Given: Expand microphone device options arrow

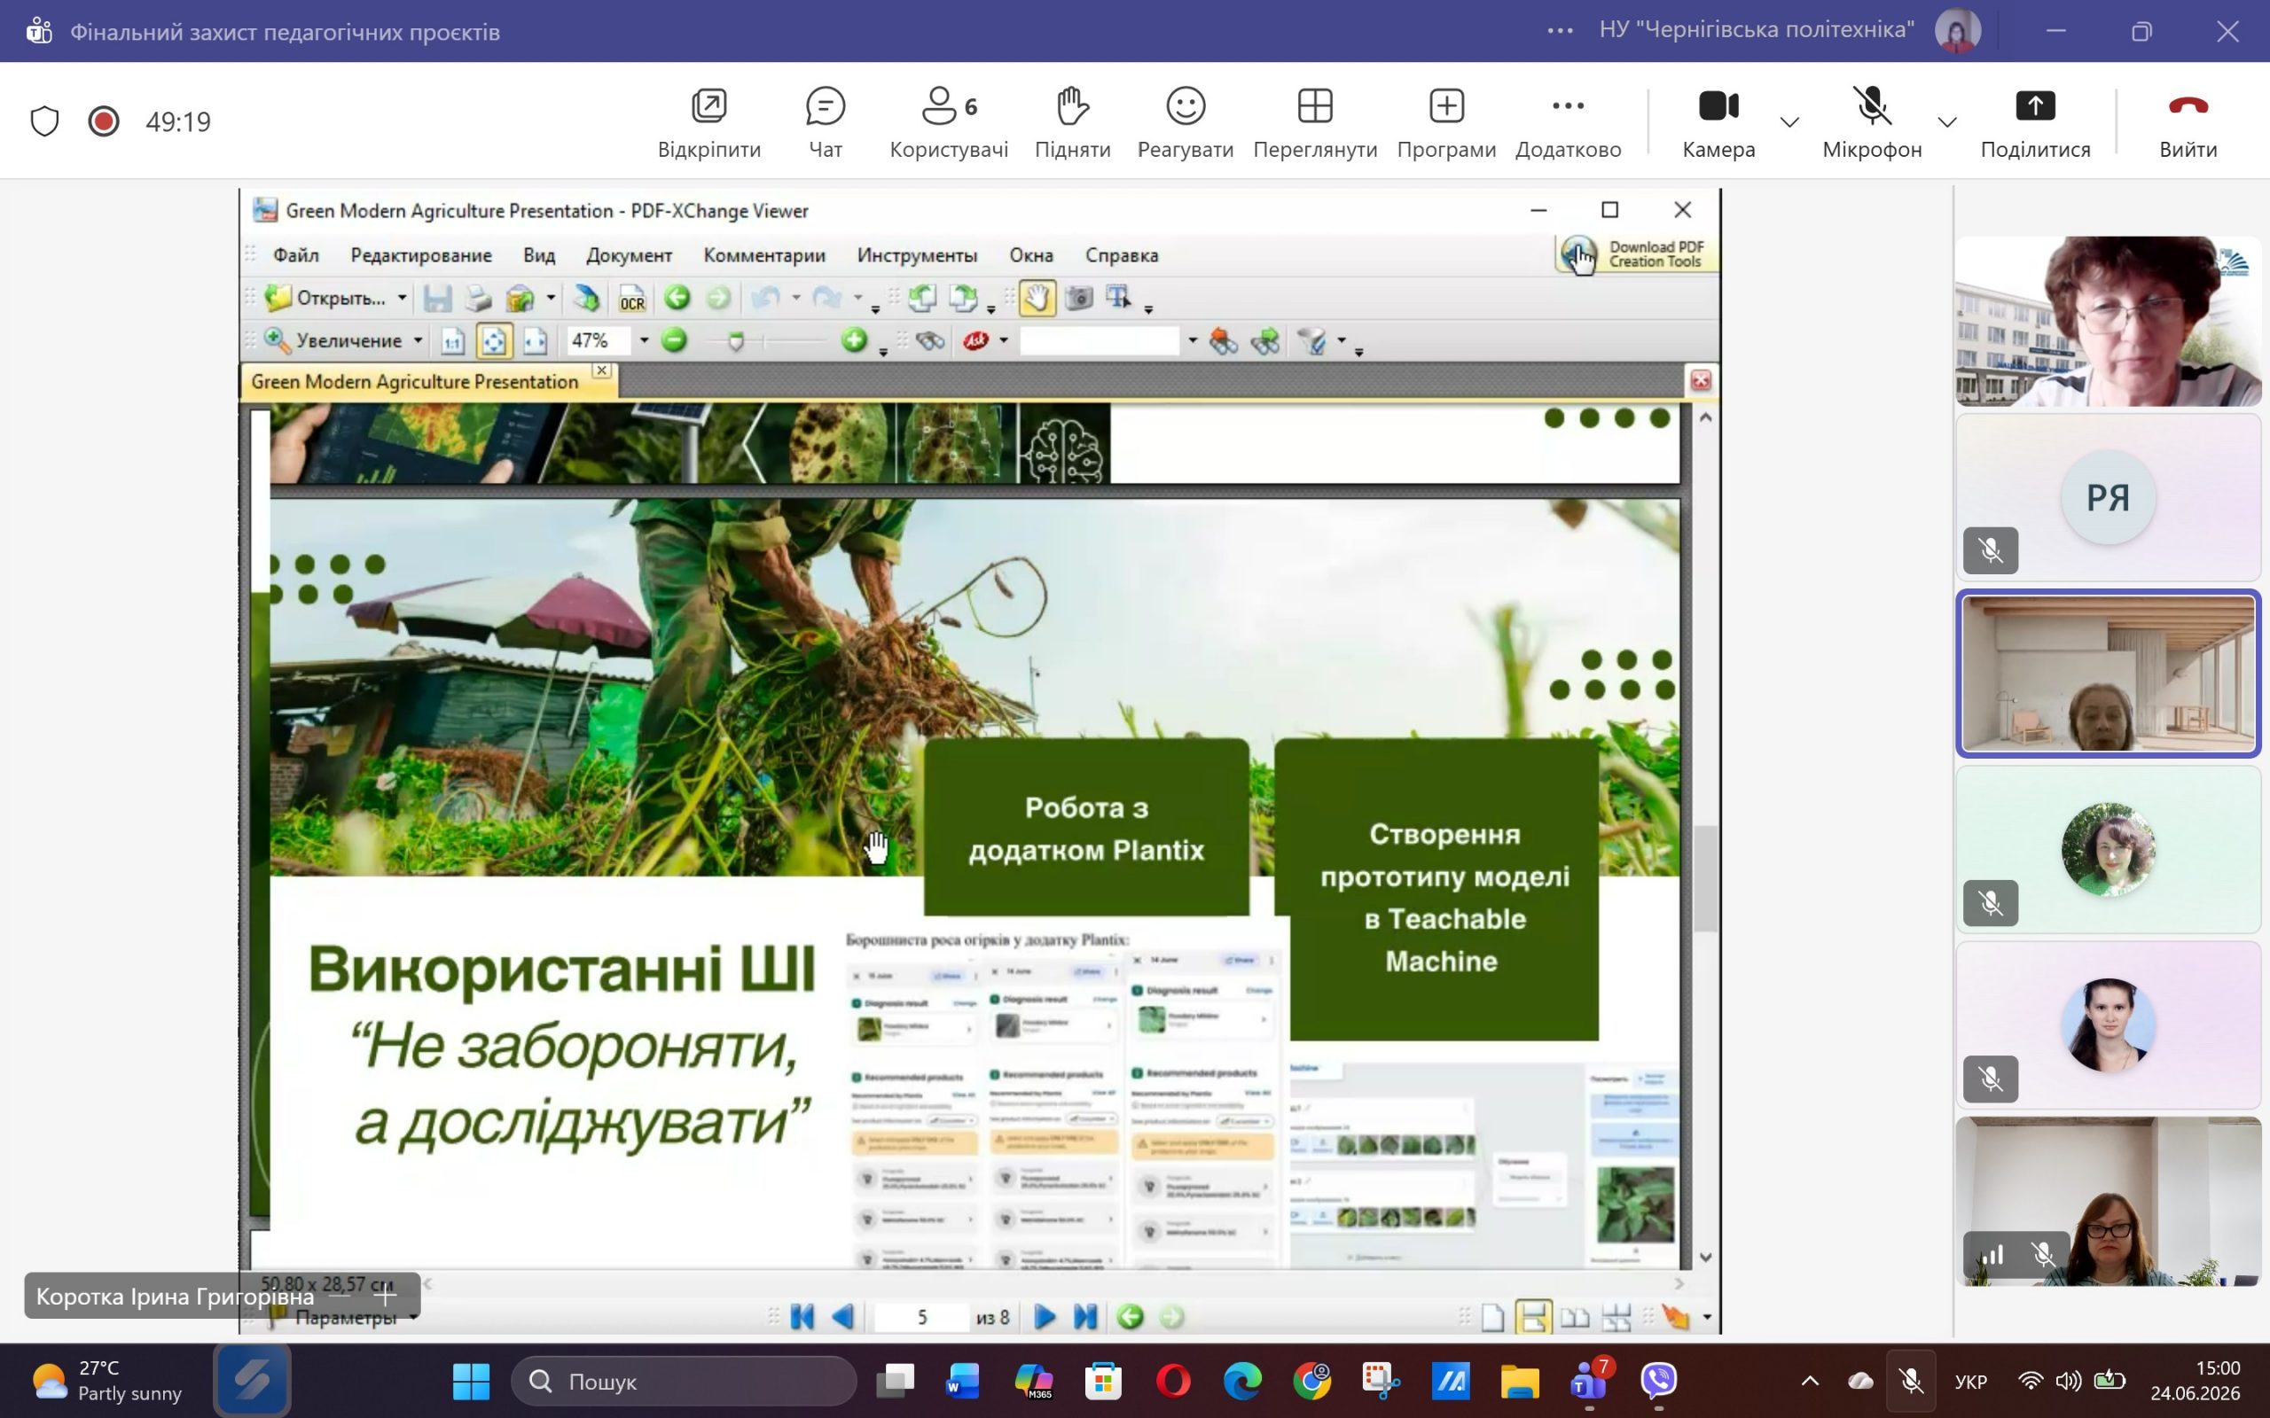Looking at the screenshot, I should click(1947, 122).
